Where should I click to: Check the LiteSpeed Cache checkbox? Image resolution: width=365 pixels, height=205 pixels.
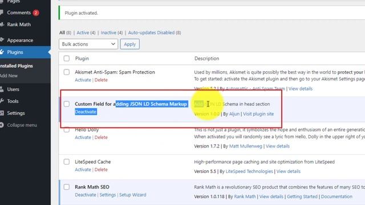67,162
